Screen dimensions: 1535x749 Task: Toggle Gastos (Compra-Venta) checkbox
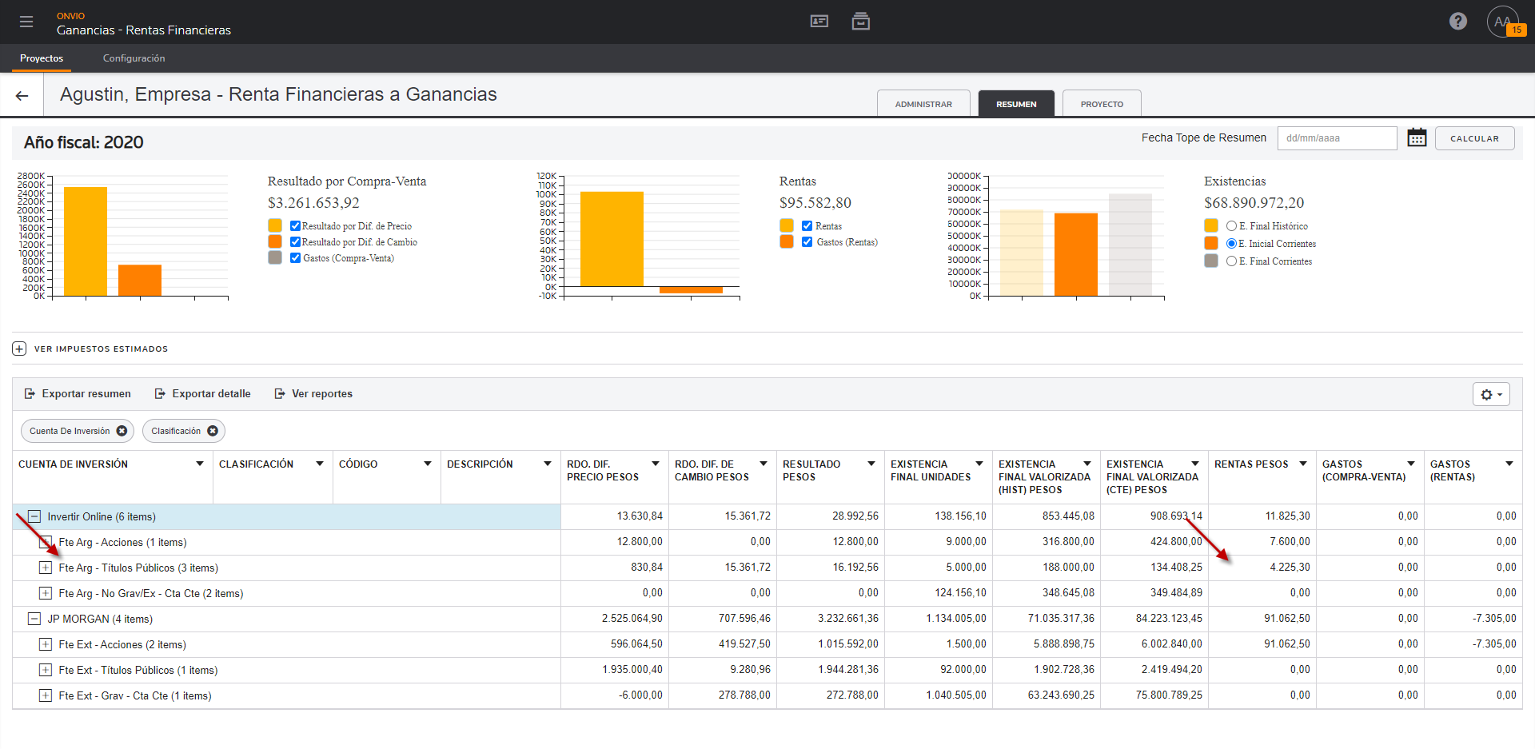(x=295, y=258)
